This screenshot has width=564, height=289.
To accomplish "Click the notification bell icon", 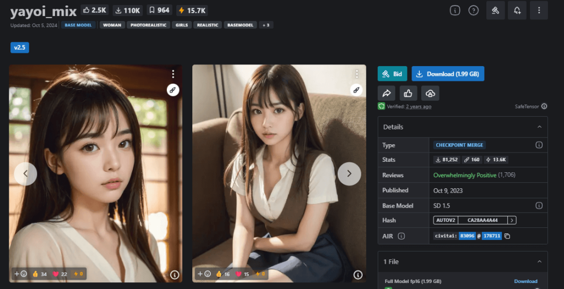I will click(517, 10).
